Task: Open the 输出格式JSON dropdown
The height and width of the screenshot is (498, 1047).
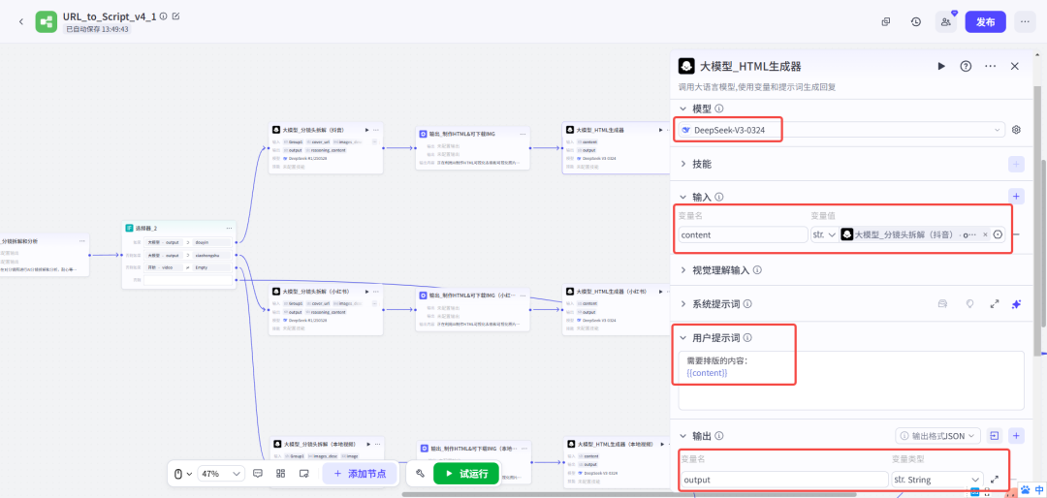Action: [937, 436]
